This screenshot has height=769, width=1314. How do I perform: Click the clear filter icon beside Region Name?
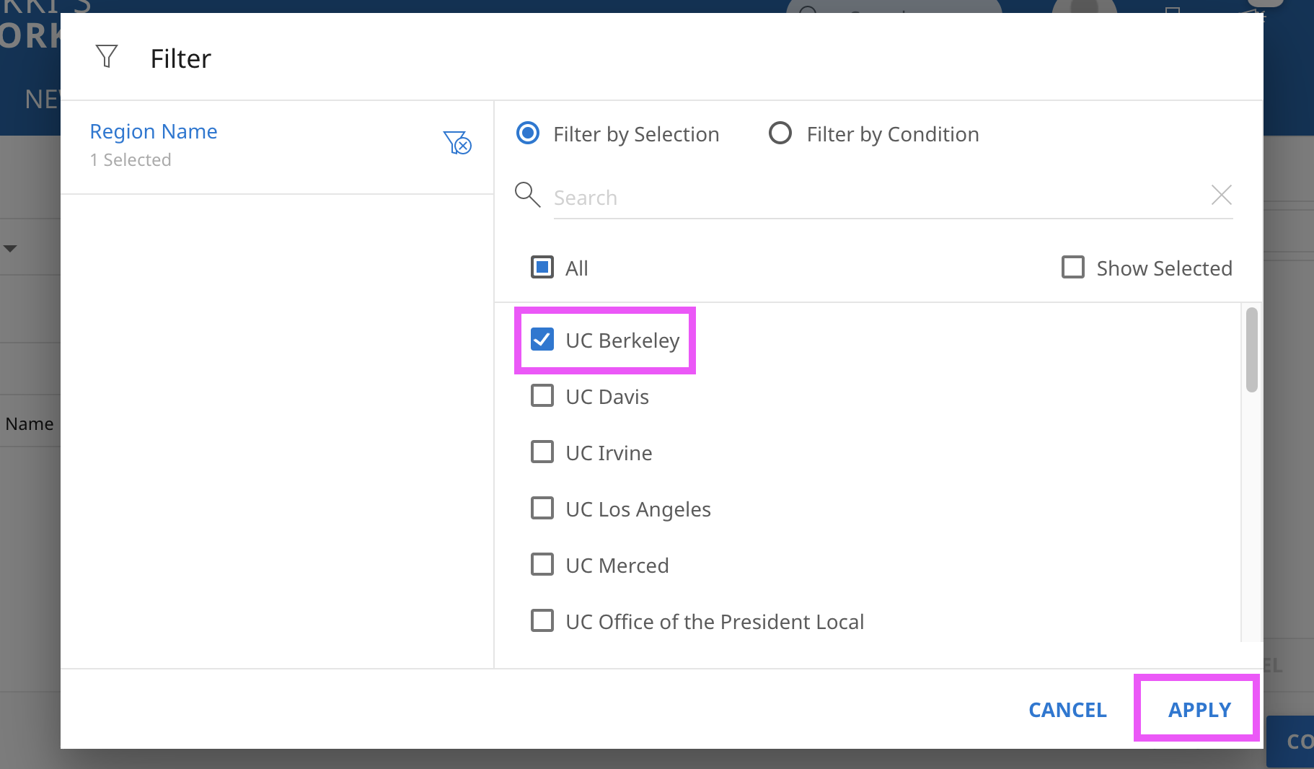[x=457, y=143]
